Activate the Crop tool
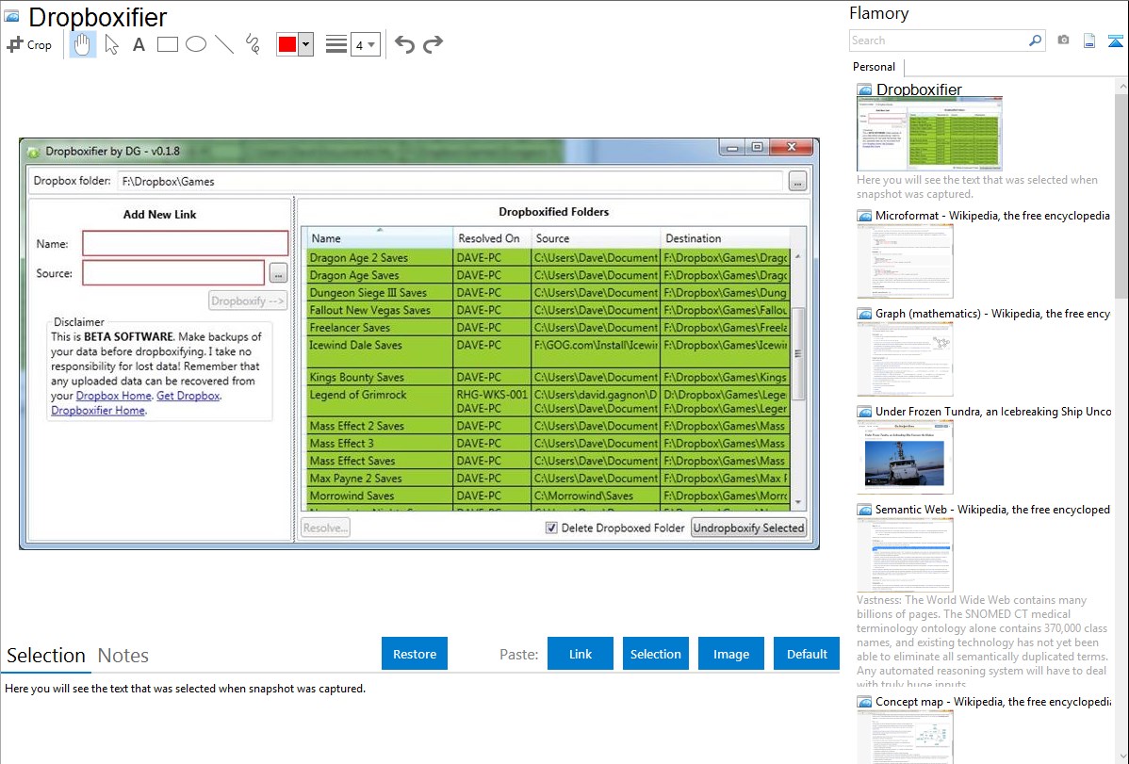1129x764 pixels. [x=29, y=44]
